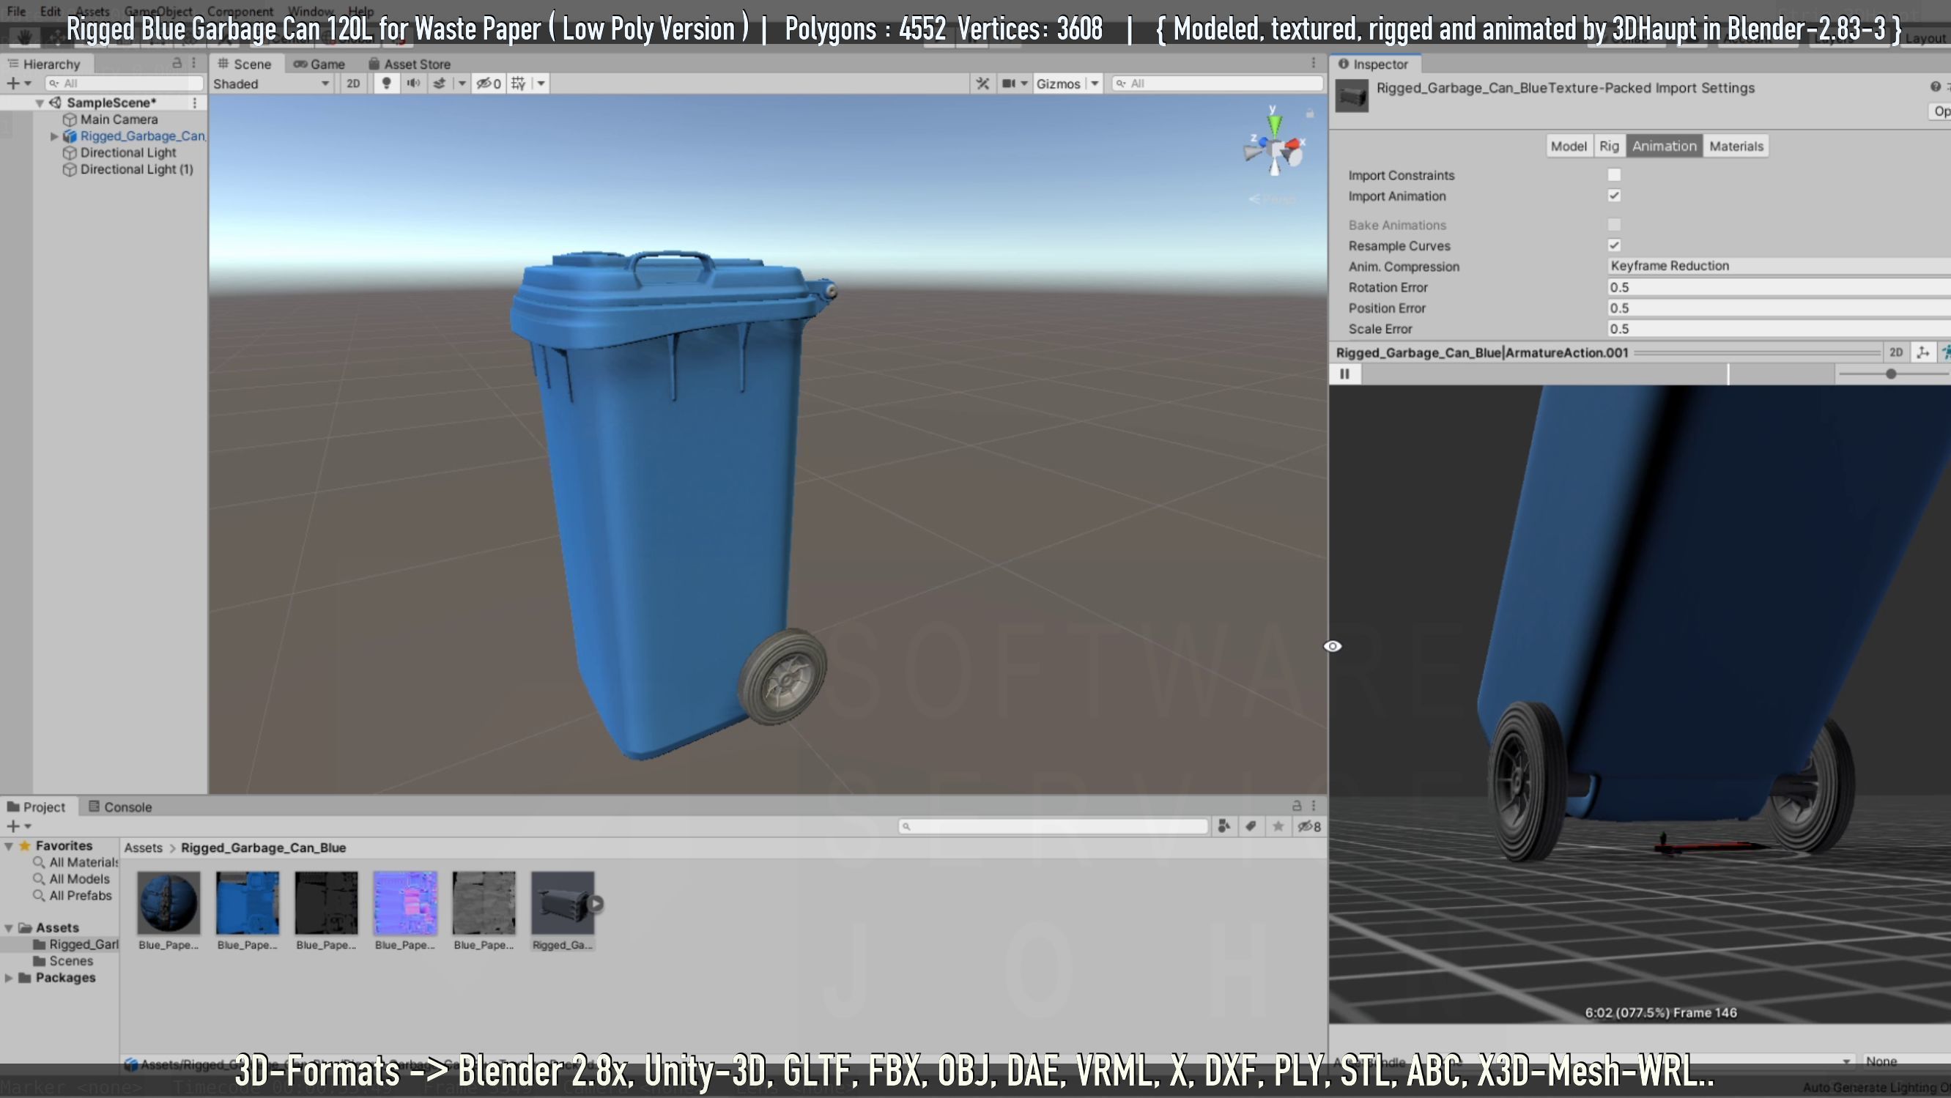The image size is (1951, 1098).
Task: Open Inspector help icon
Action: click(x=1935, y=87)
